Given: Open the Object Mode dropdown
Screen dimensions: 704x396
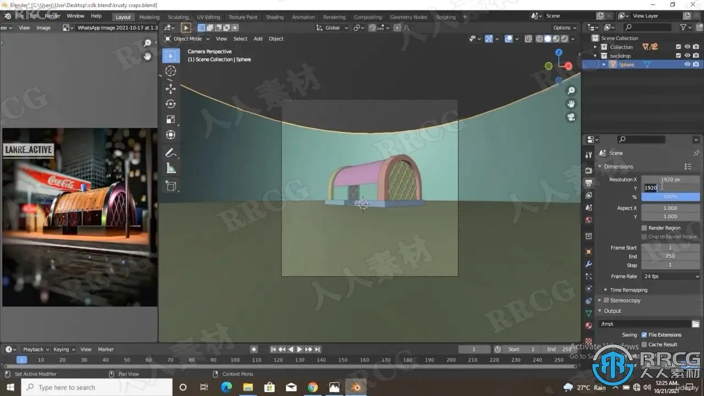Looking at the screenshot, I should click(188, 38).
